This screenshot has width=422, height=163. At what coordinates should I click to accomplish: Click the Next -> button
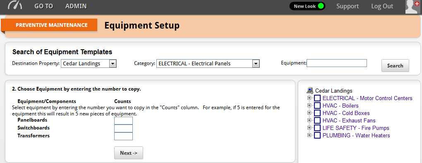coord(129,153)
